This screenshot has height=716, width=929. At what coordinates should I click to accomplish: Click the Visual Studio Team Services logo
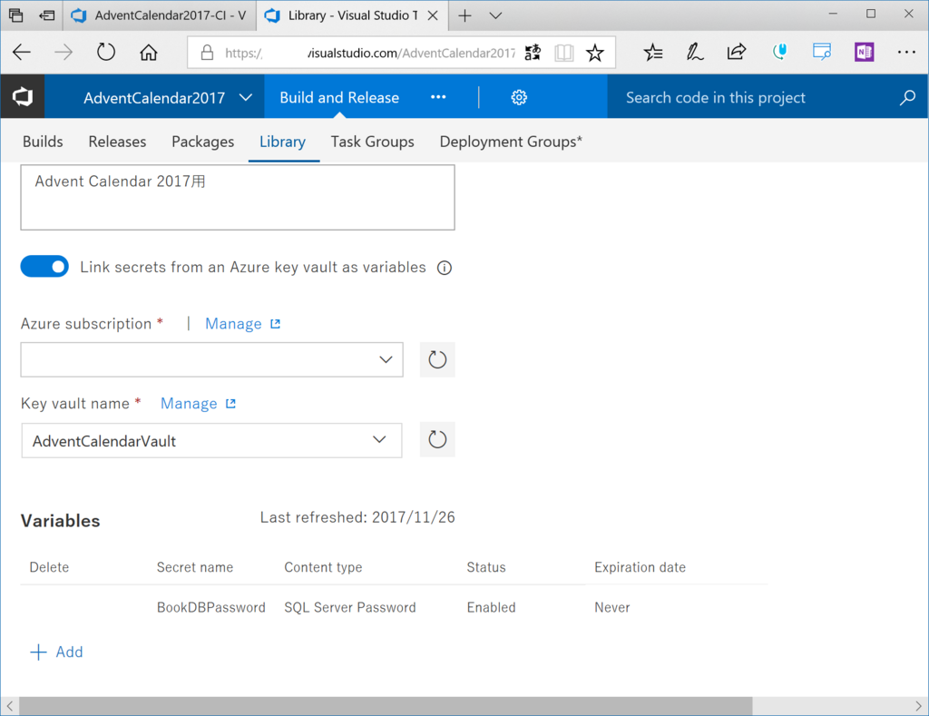(x=23, y=96)
